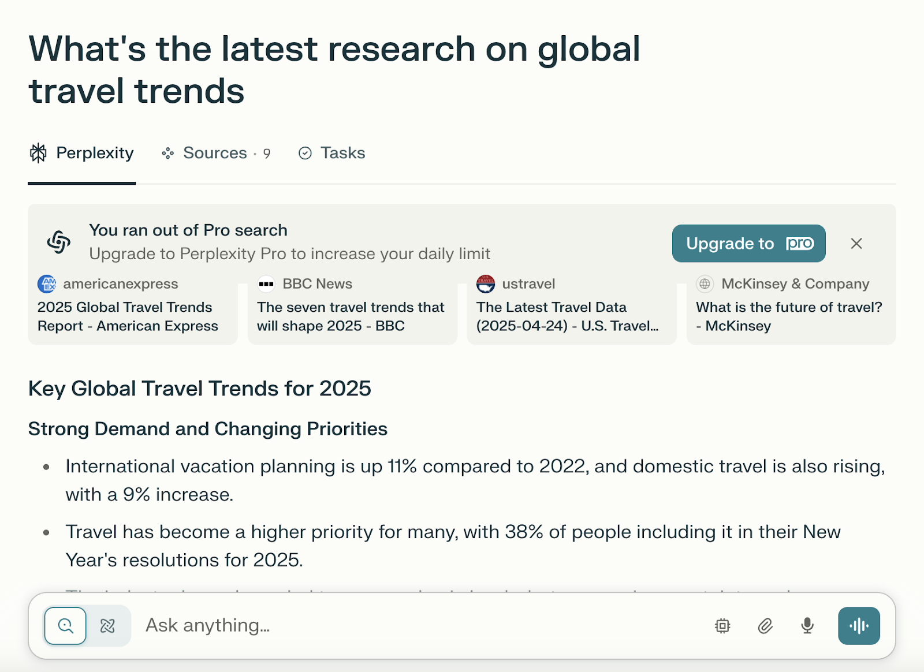The image size is (924, 672).
Task: Click the BBC News favicon
Action: (x=266, y=283)
